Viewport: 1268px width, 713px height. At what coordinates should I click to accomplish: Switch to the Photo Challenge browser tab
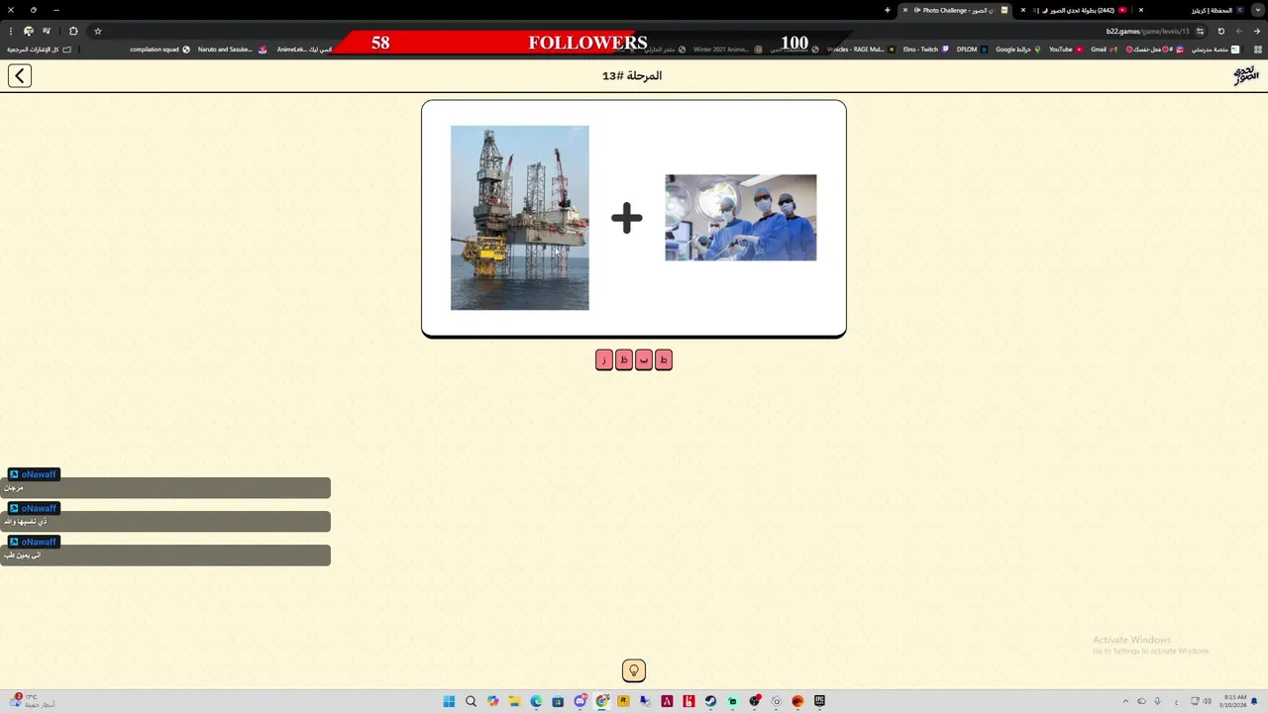pos(956,10)
